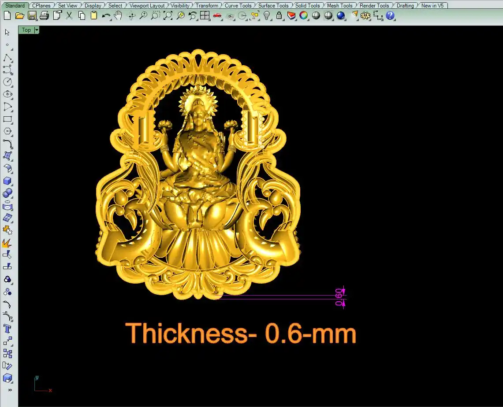Open the Four Viewports layout icon
This screenshot has width=503, height=407.
205,16
